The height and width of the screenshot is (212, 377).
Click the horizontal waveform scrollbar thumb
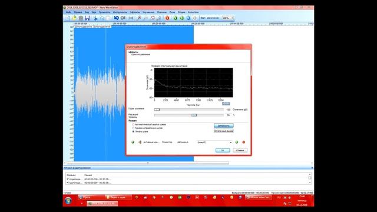148,163
